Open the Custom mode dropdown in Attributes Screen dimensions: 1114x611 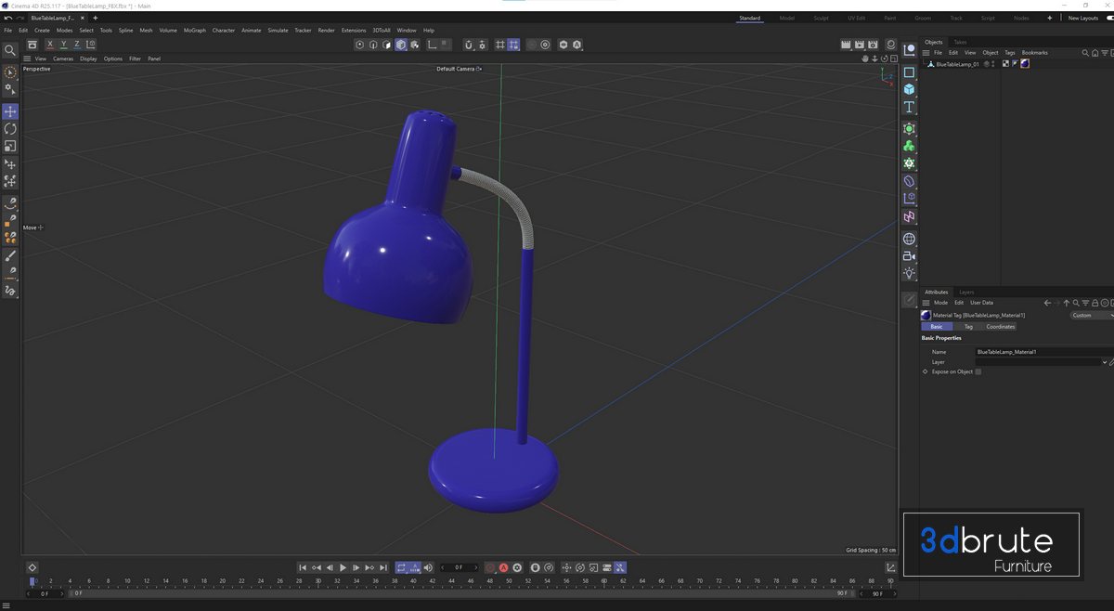(1091, 316)
